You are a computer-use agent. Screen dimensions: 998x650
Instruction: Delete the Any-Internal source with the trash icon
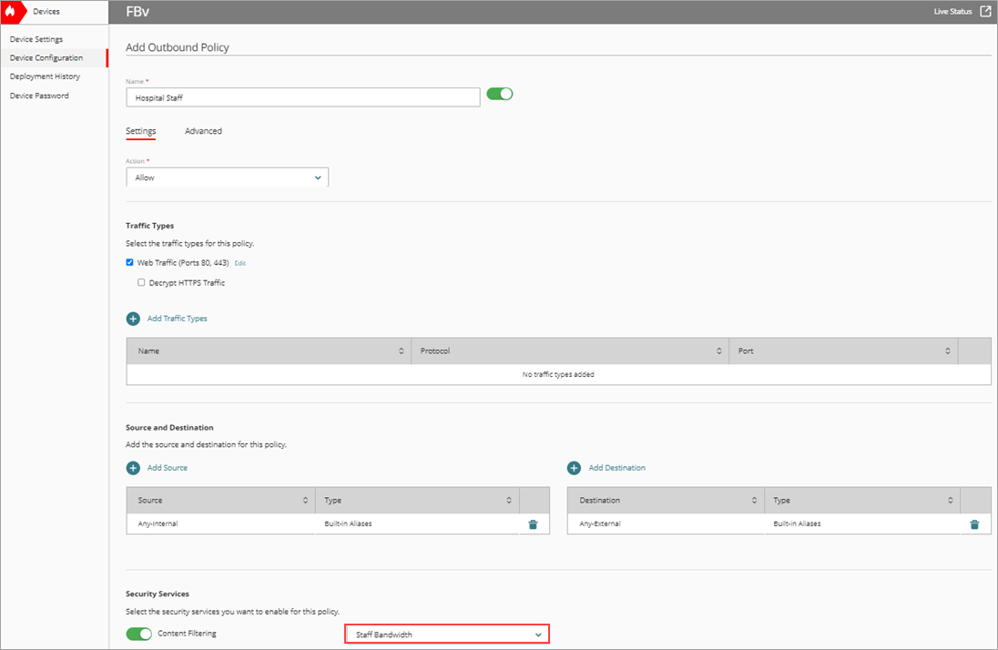[x=533, y=523]
